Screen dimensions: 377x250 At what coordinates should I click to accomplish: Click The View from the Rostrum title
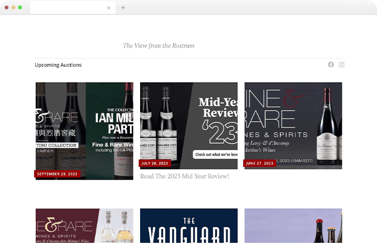click(158, 46)
